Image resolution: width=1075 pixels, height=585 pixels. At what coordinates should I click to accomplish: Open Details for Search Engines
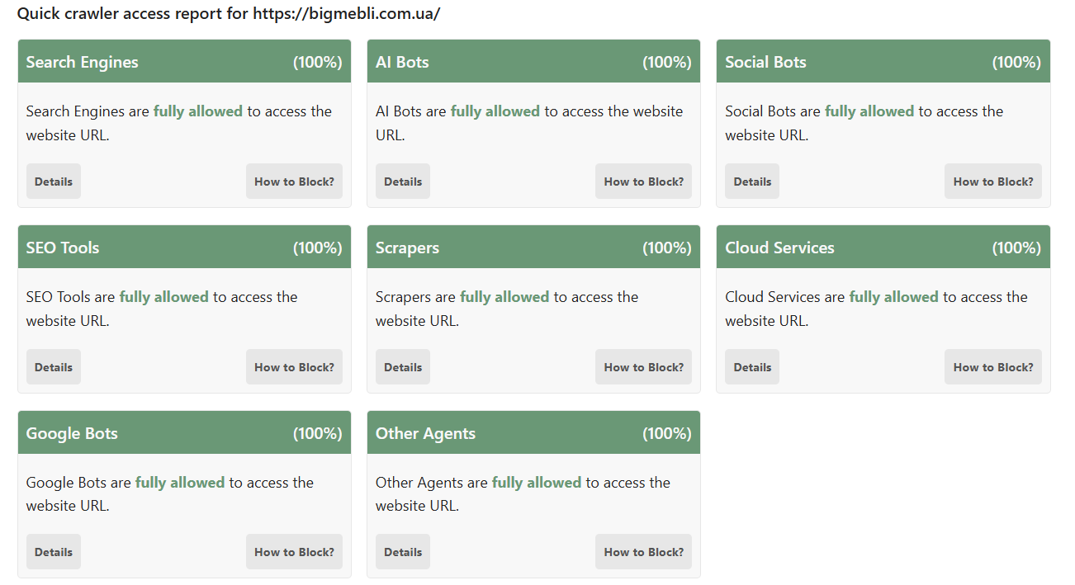coord(54,182)
